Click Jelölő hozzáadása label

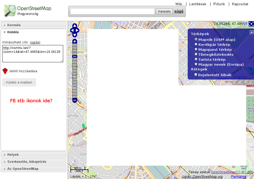23,71
